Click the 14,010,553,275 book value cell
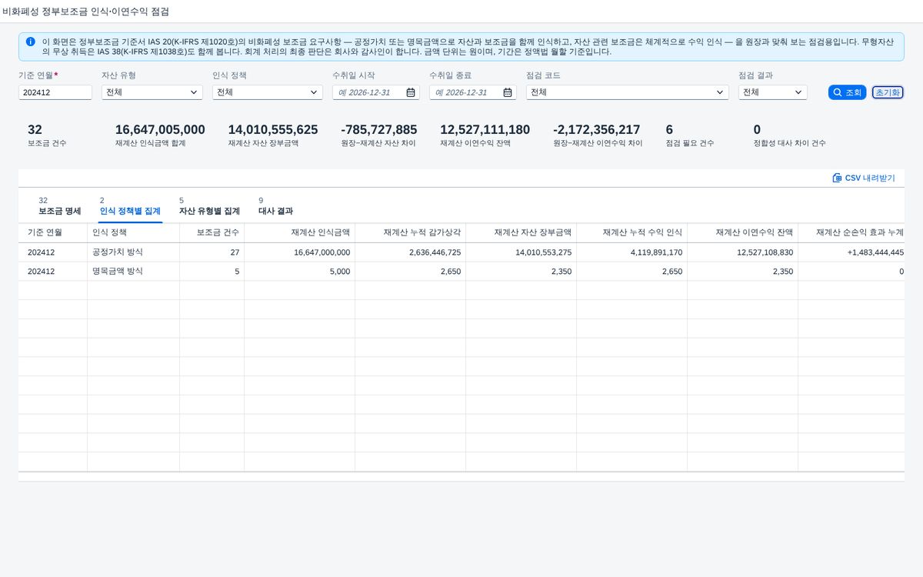Image resolution: width=923 pixels, height=577 pixels. pyautogui.click(x=521, y=252)
